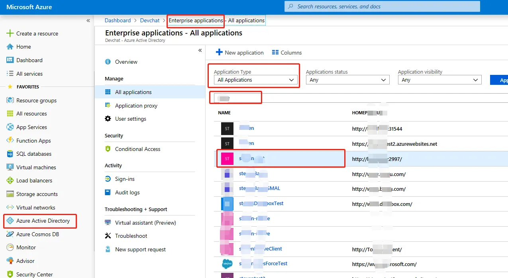Click the SQL databases icon

tap(10, 154)
